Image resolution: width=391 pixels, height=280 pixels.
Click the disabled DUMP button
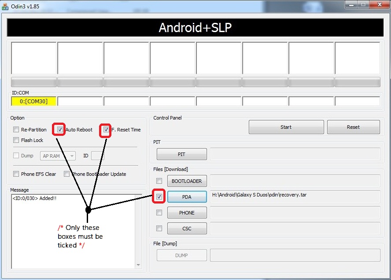[x=181, y=255]
